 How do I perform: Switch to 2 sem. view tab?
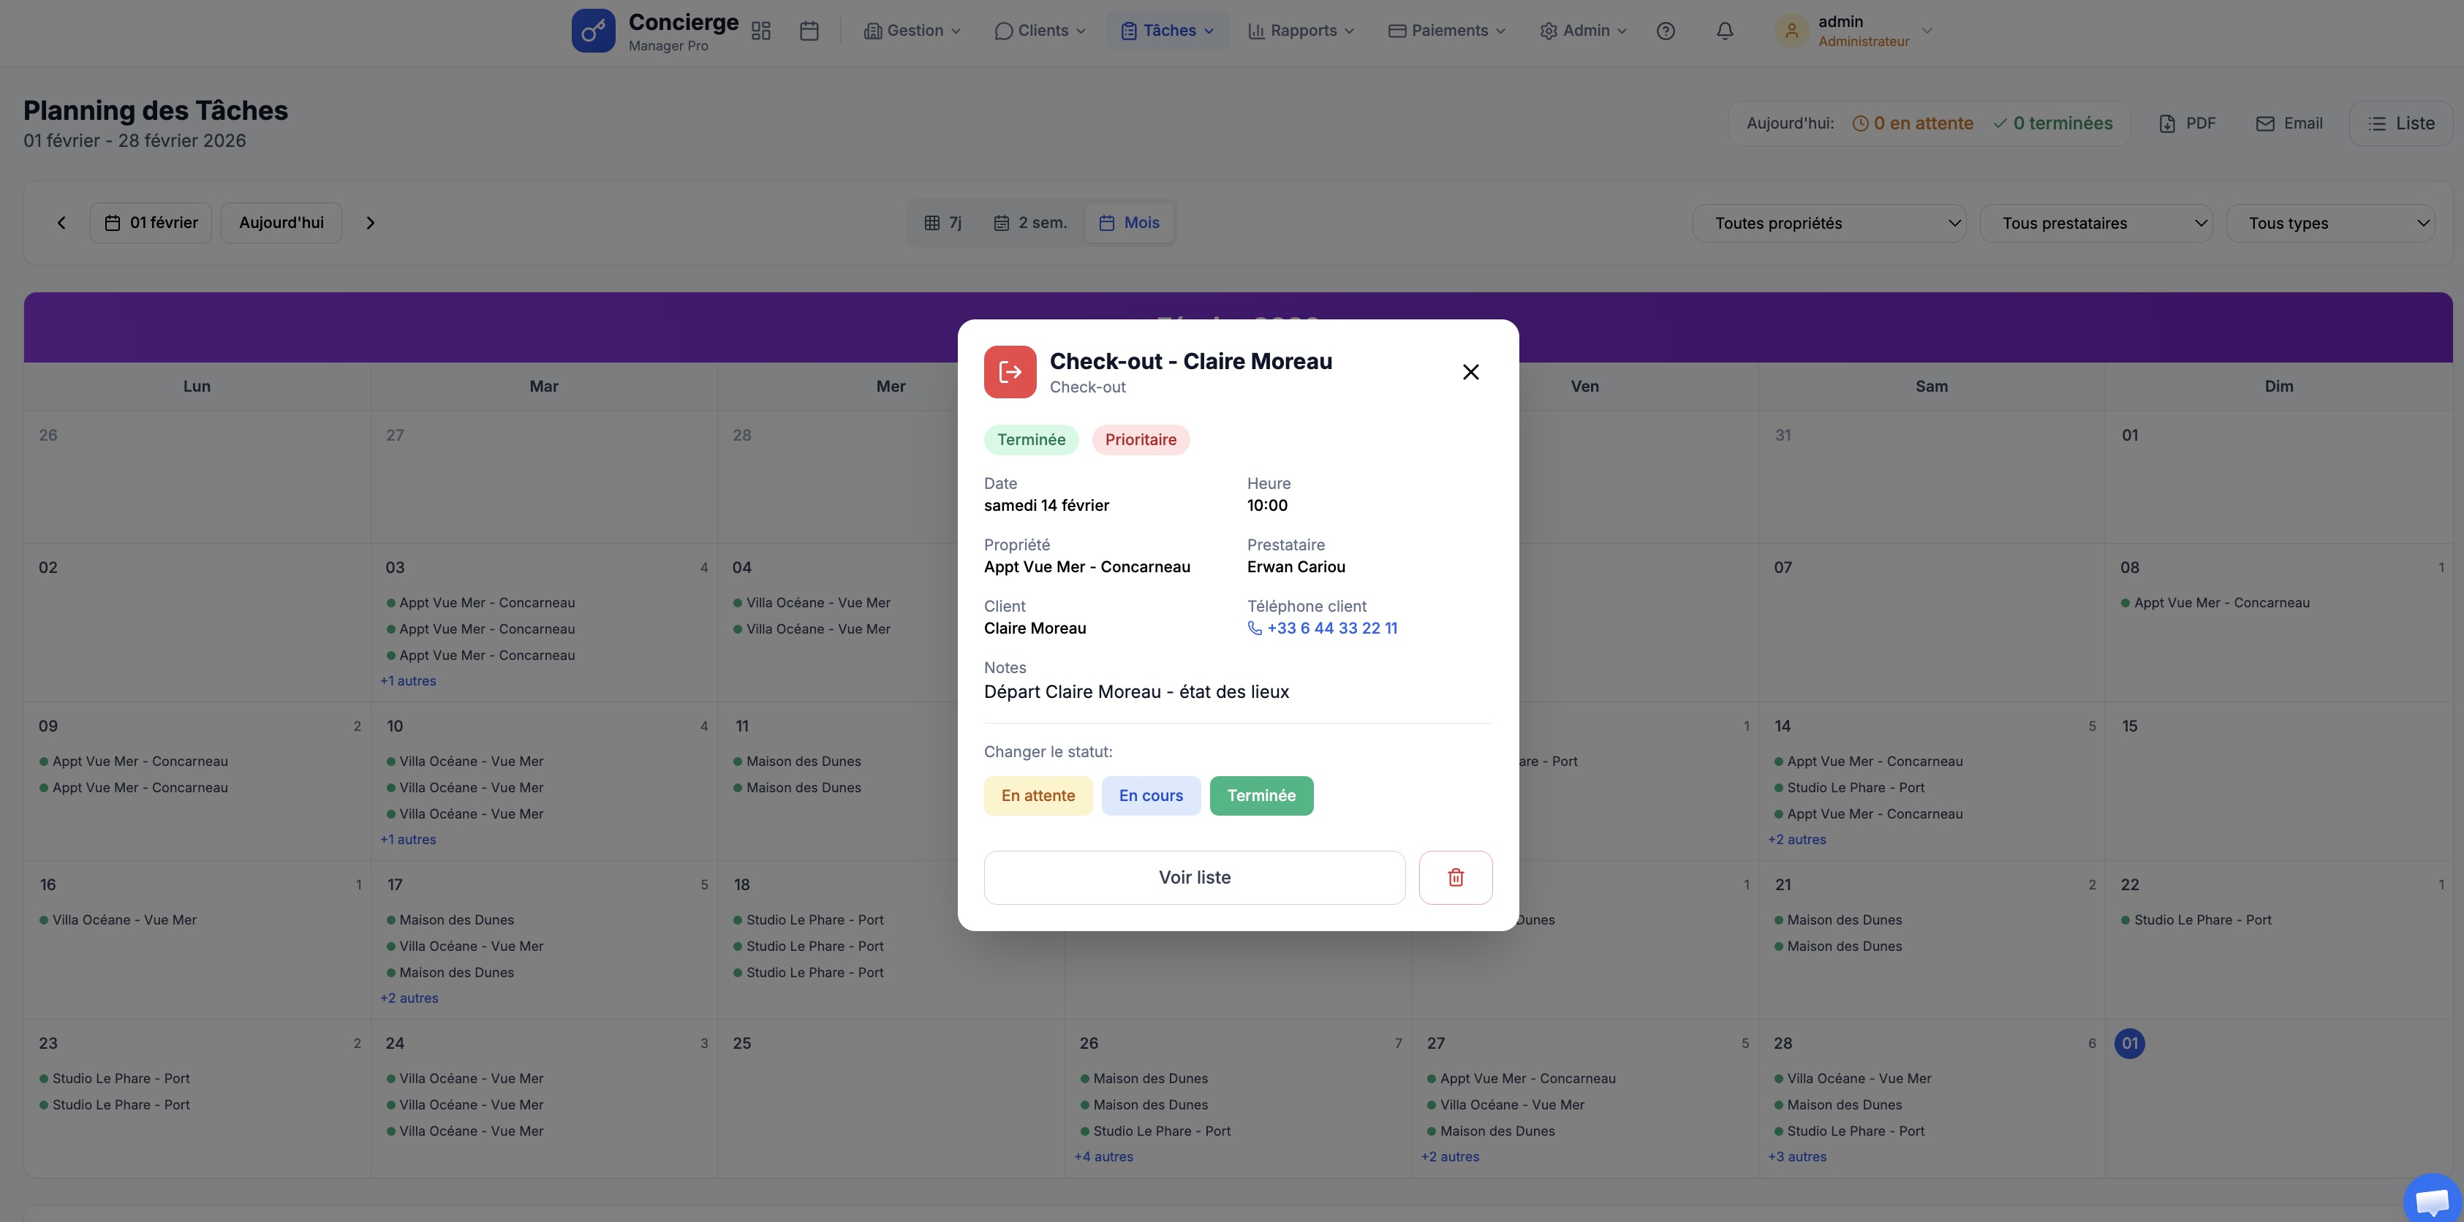click(x=1030, y=223)
